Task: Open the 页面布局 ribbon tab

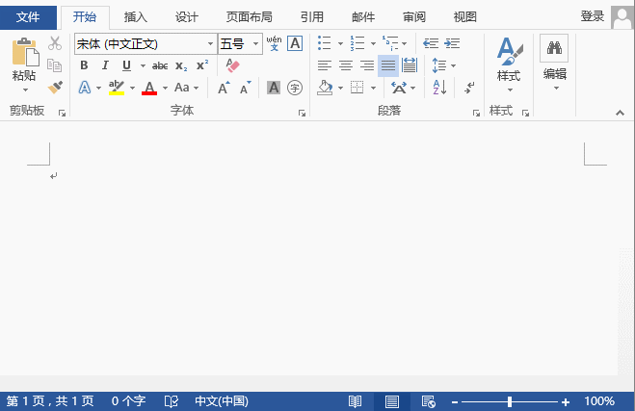Action: 249,17
